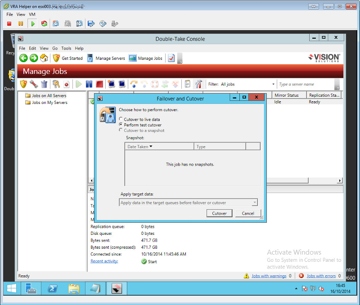The height and width of the screenshot is (305, 360).
Task: Open Get Started in the console toolbar
Action: click(x=67, y=58)
